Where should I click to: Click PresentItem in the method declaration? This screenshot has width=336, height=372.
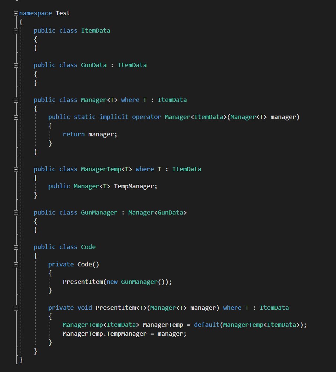[x=116, y=308]
